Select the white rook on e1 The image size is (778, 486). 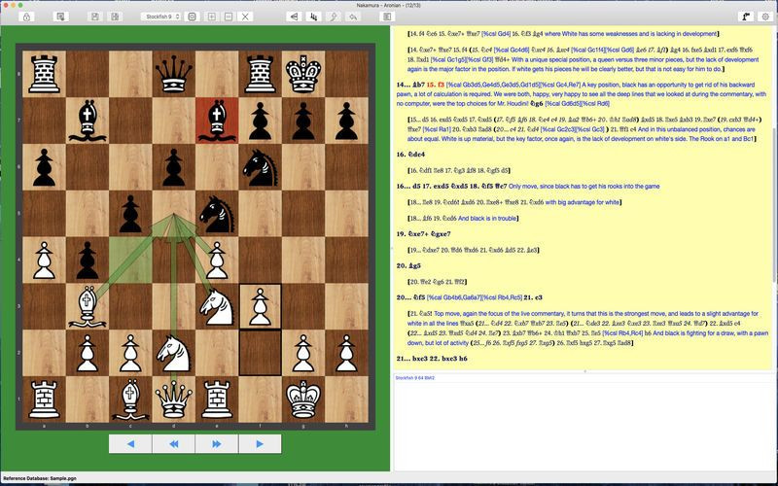[x=217, y=399]
